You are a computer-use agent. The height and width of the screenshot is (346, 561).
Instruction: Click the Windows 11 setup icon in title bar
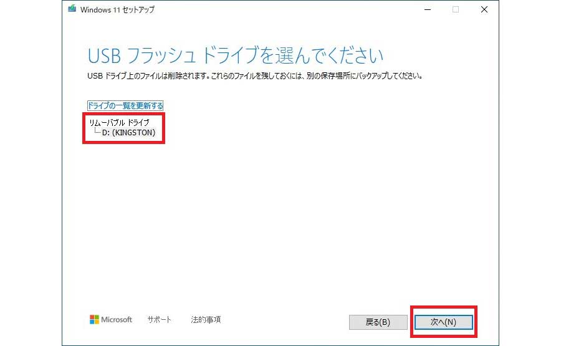(72, 9)
